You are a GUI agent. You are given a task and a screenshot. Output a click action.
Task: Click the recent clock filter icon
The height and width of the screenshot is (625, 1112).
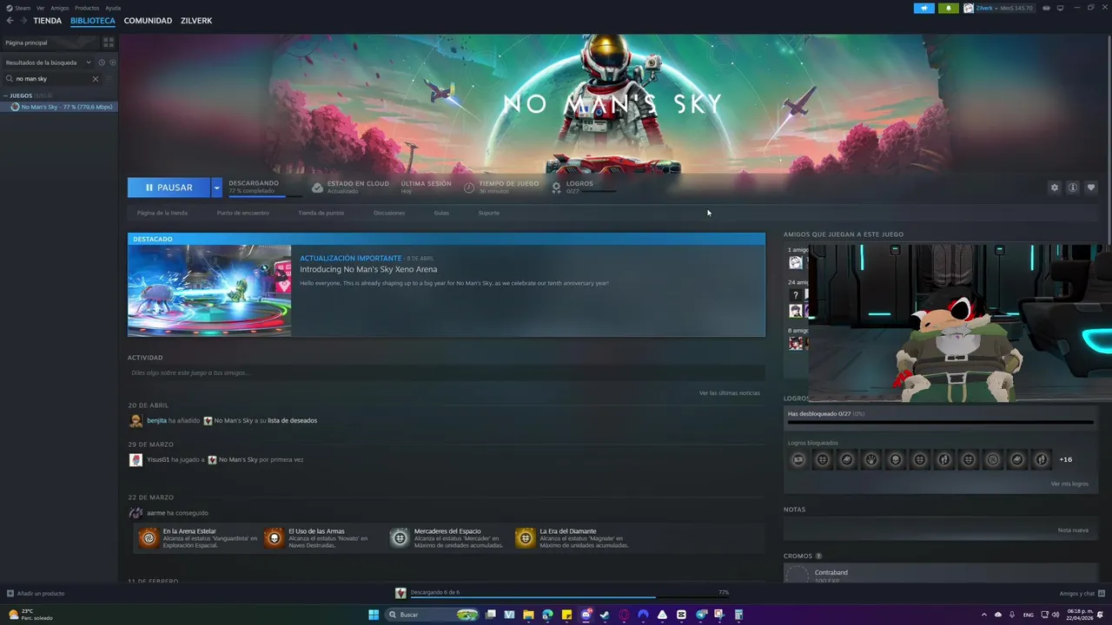[102, 62]
